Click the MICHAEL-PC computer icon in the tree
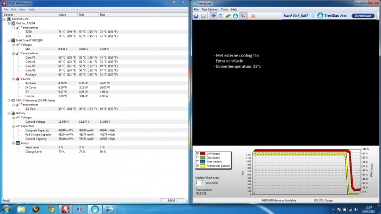Viewport: 381px width, 214px height. point(9,19)
